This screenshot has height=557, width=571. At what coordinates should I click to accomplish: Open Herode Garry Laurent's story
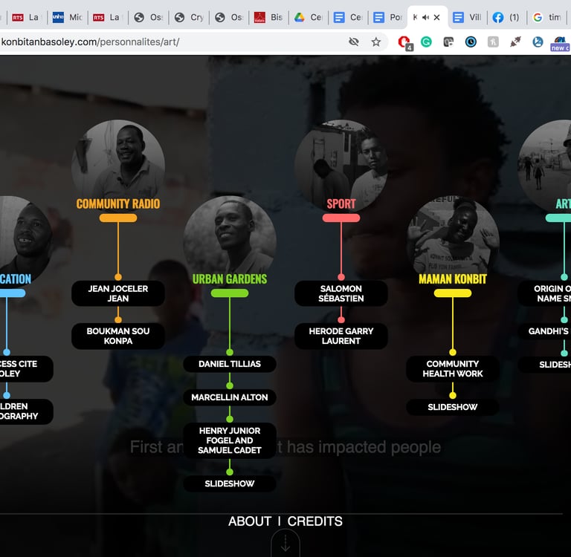click(x=341, y=336)
